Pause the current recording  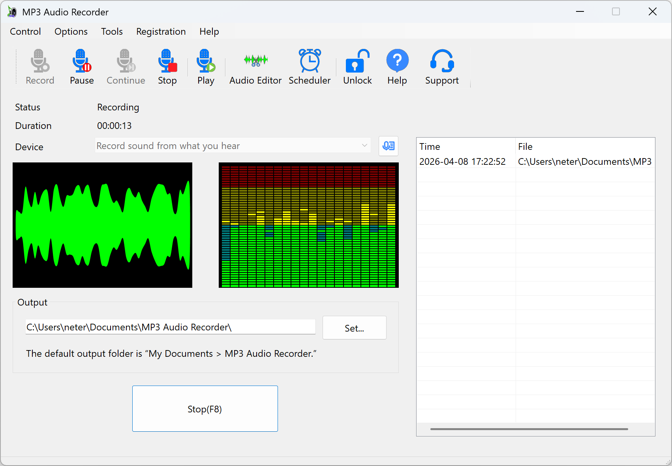point(81,66)
